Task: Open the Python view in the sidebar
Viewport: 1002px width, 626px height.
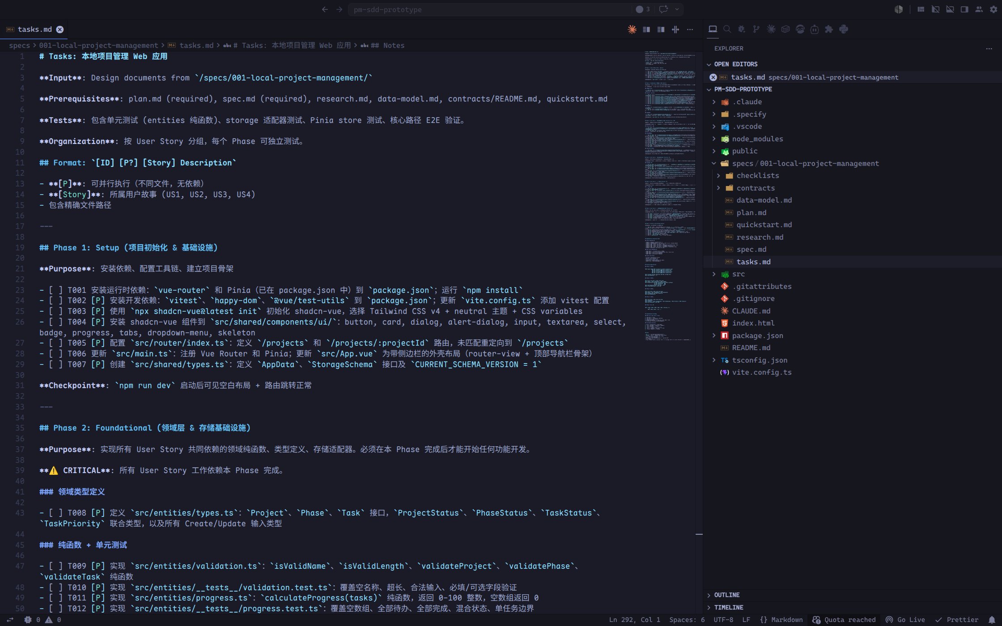Action: pyautogui.click(x=844, y=29)
